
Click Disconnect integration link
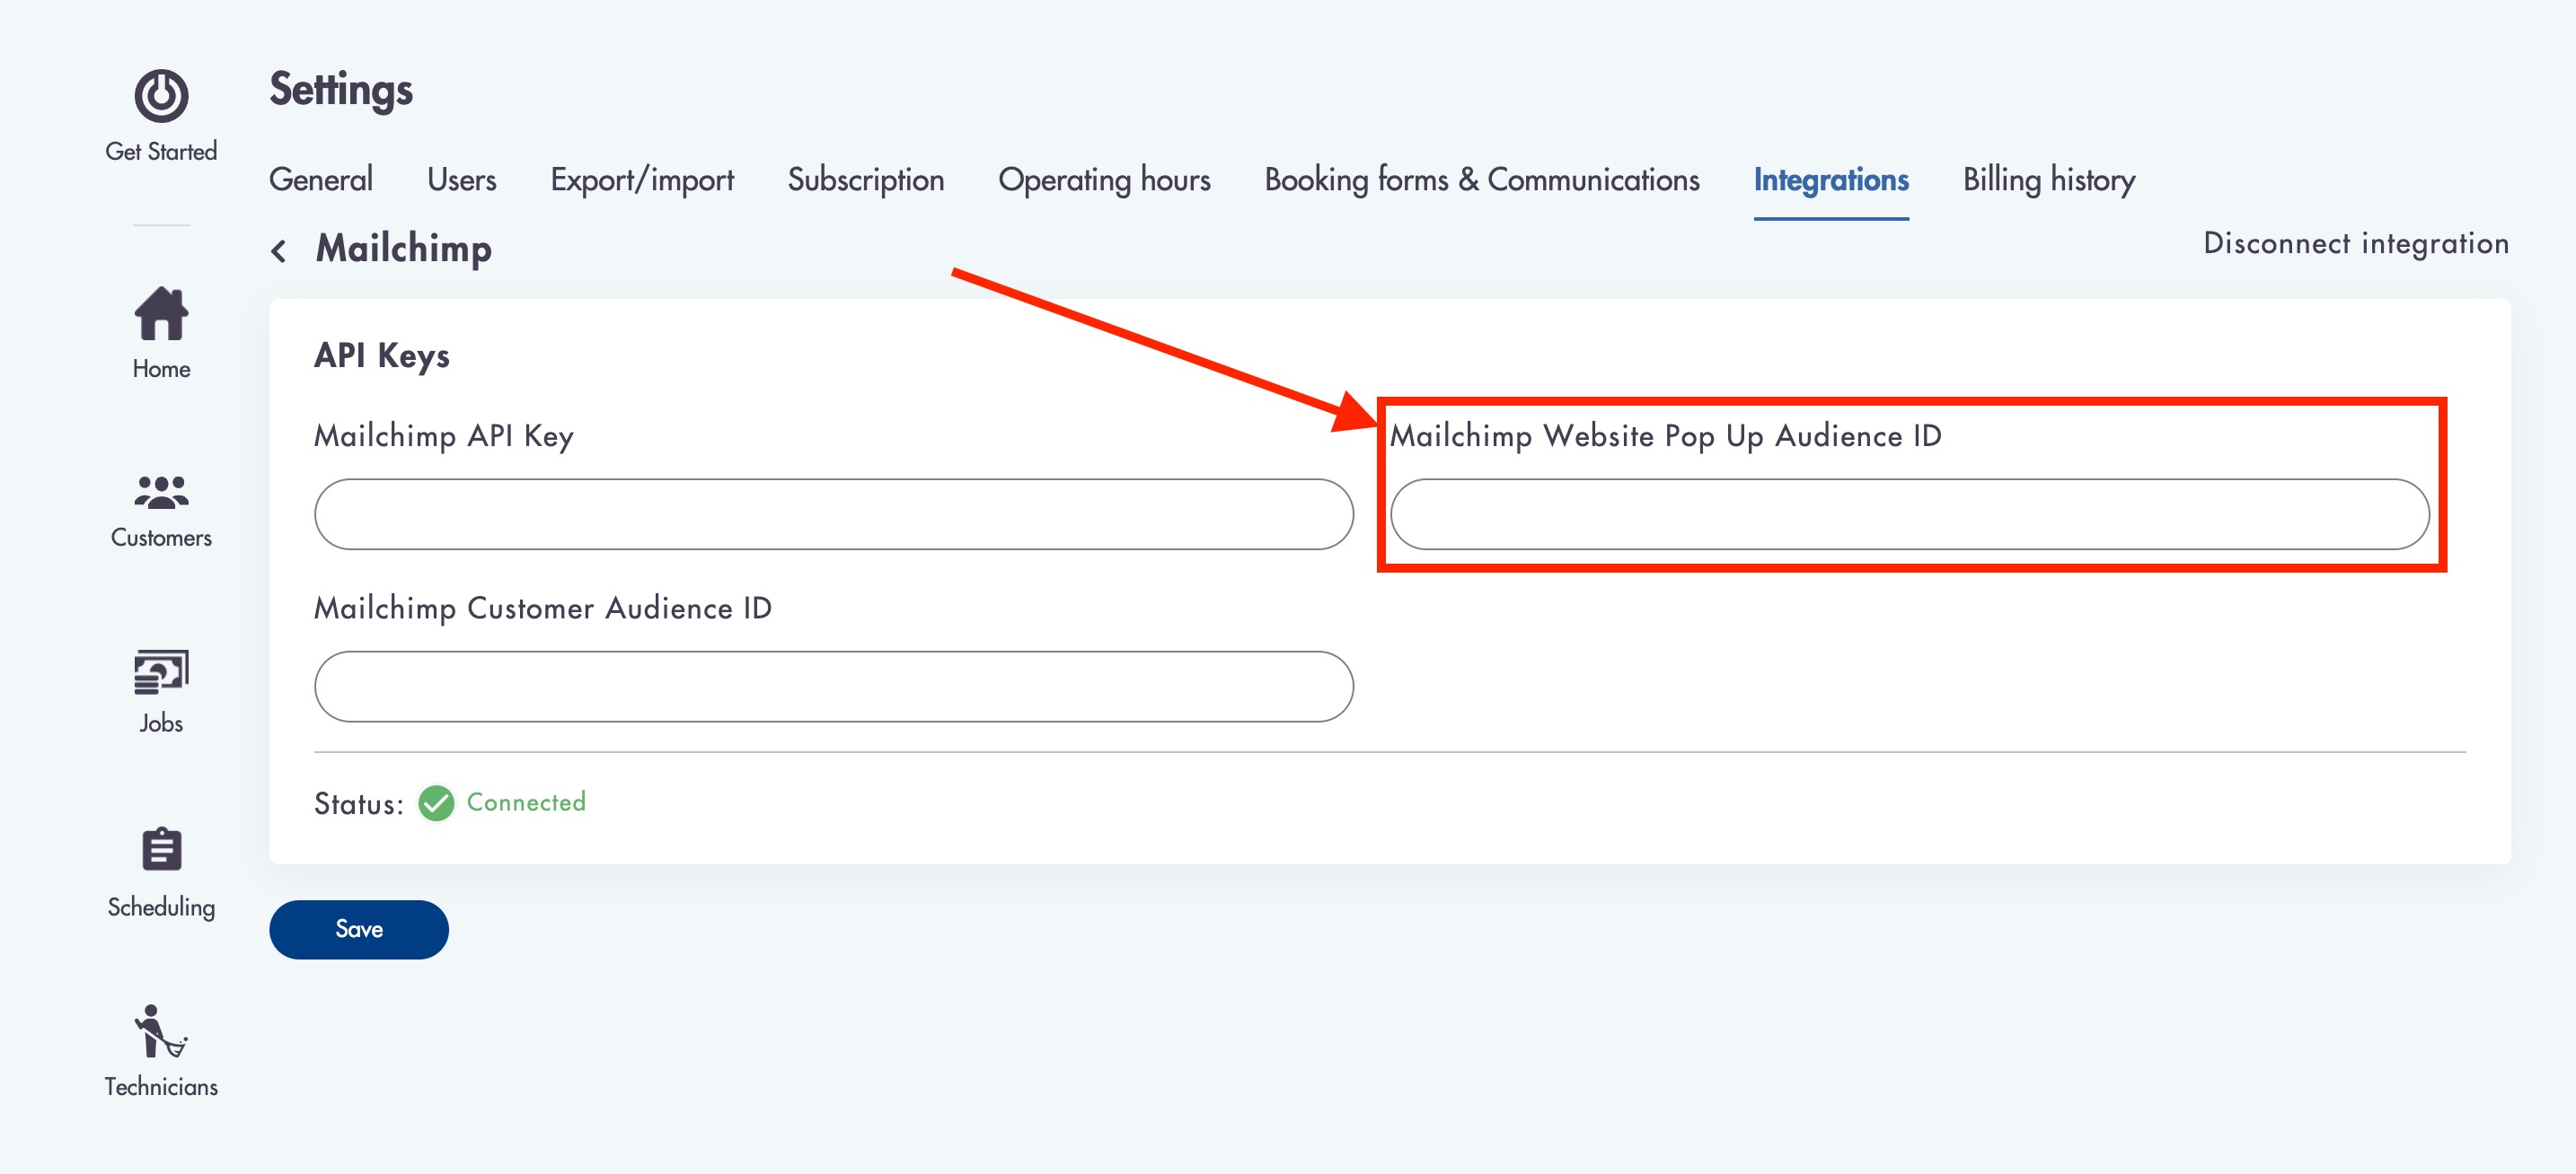pos(2356,243)
